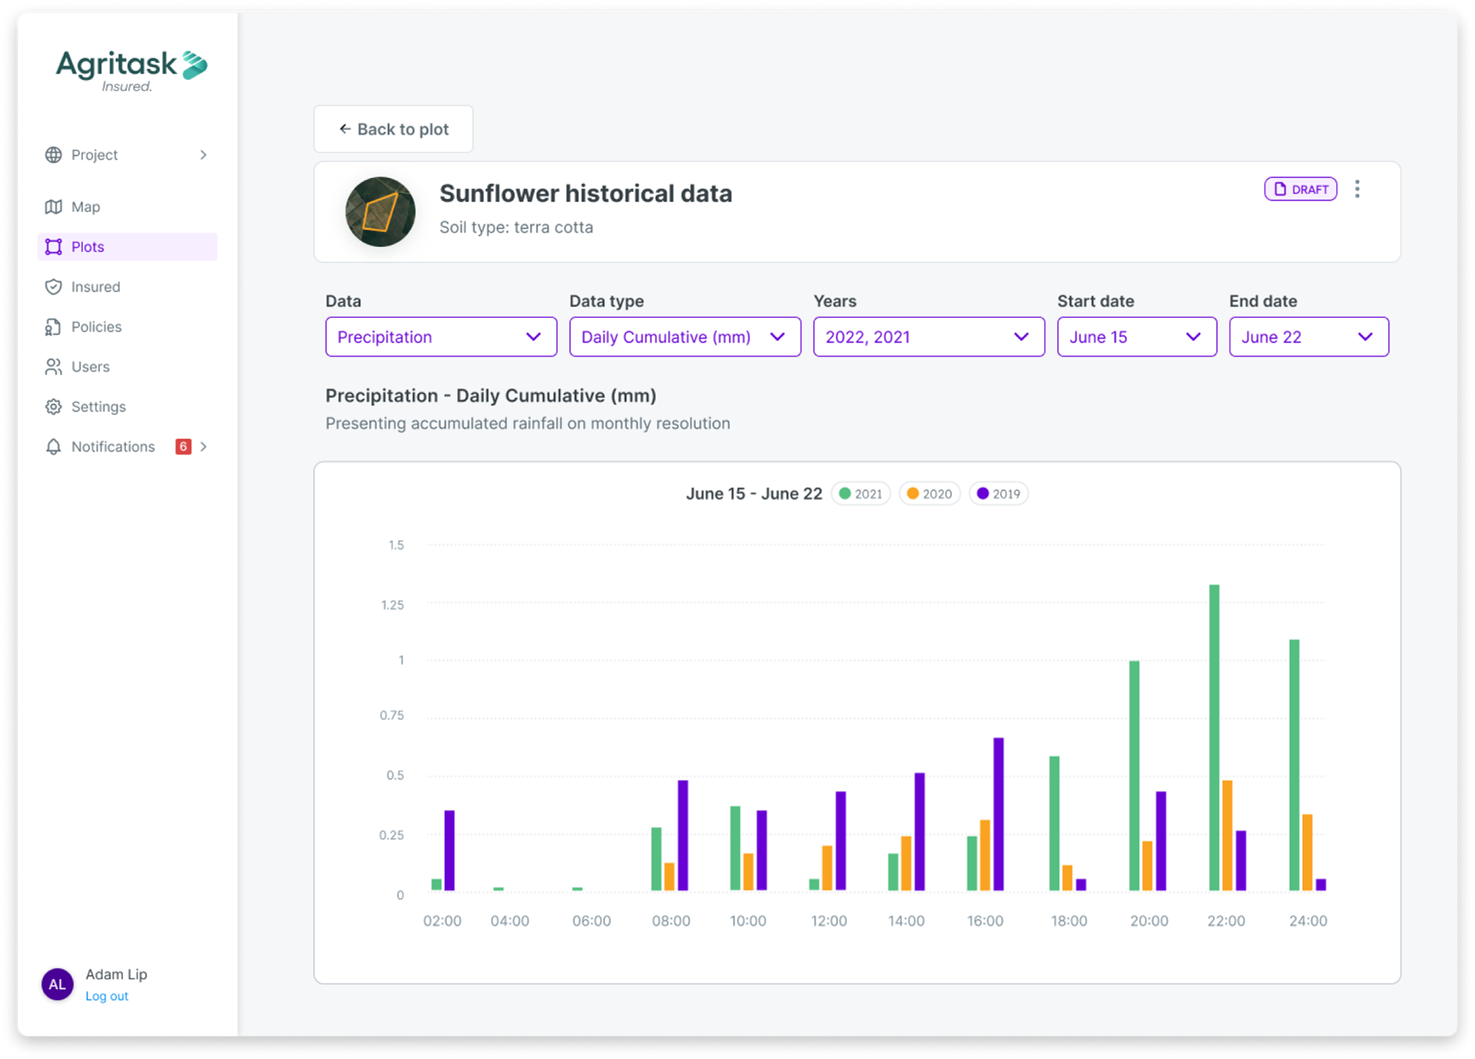Open the Start date June 15 dropdown
The image size is (1475, 1059).
click(1135, 336)
